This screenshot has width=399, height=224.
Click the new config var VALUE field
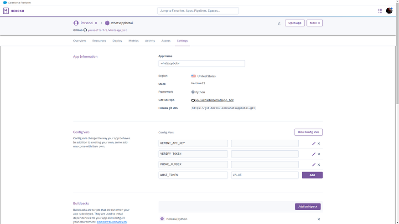tap(264, 175)
